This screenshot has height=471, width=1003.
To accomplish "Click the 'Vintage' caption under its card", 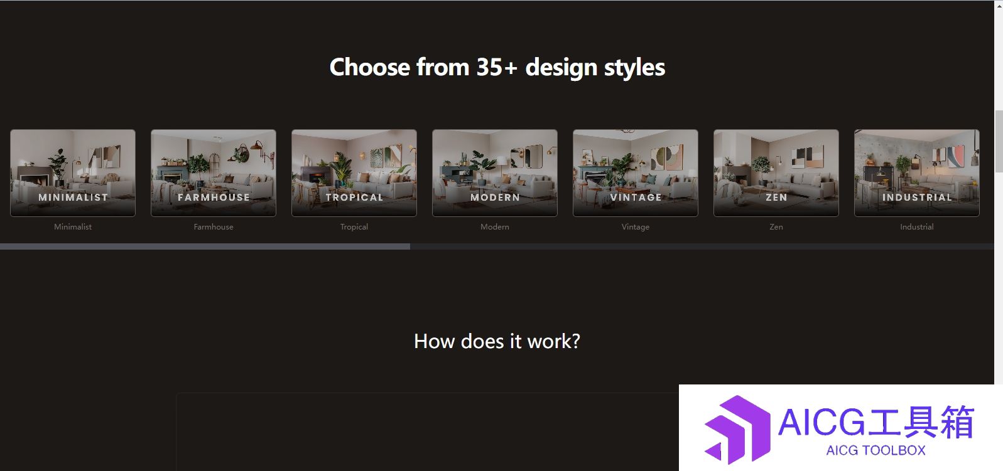I will (636, 227).
